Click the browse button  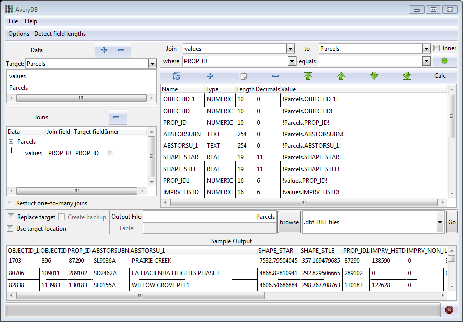pos(289,222)
